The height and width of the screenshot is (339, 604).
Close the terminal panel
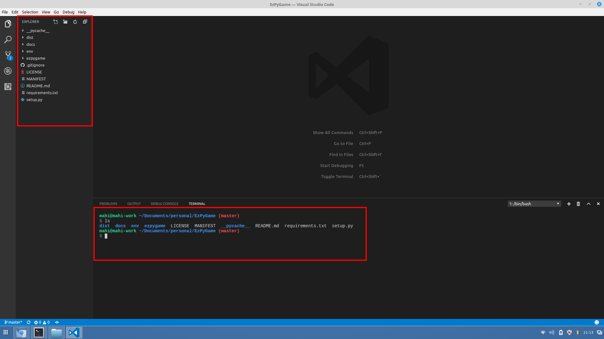[598, 204]
